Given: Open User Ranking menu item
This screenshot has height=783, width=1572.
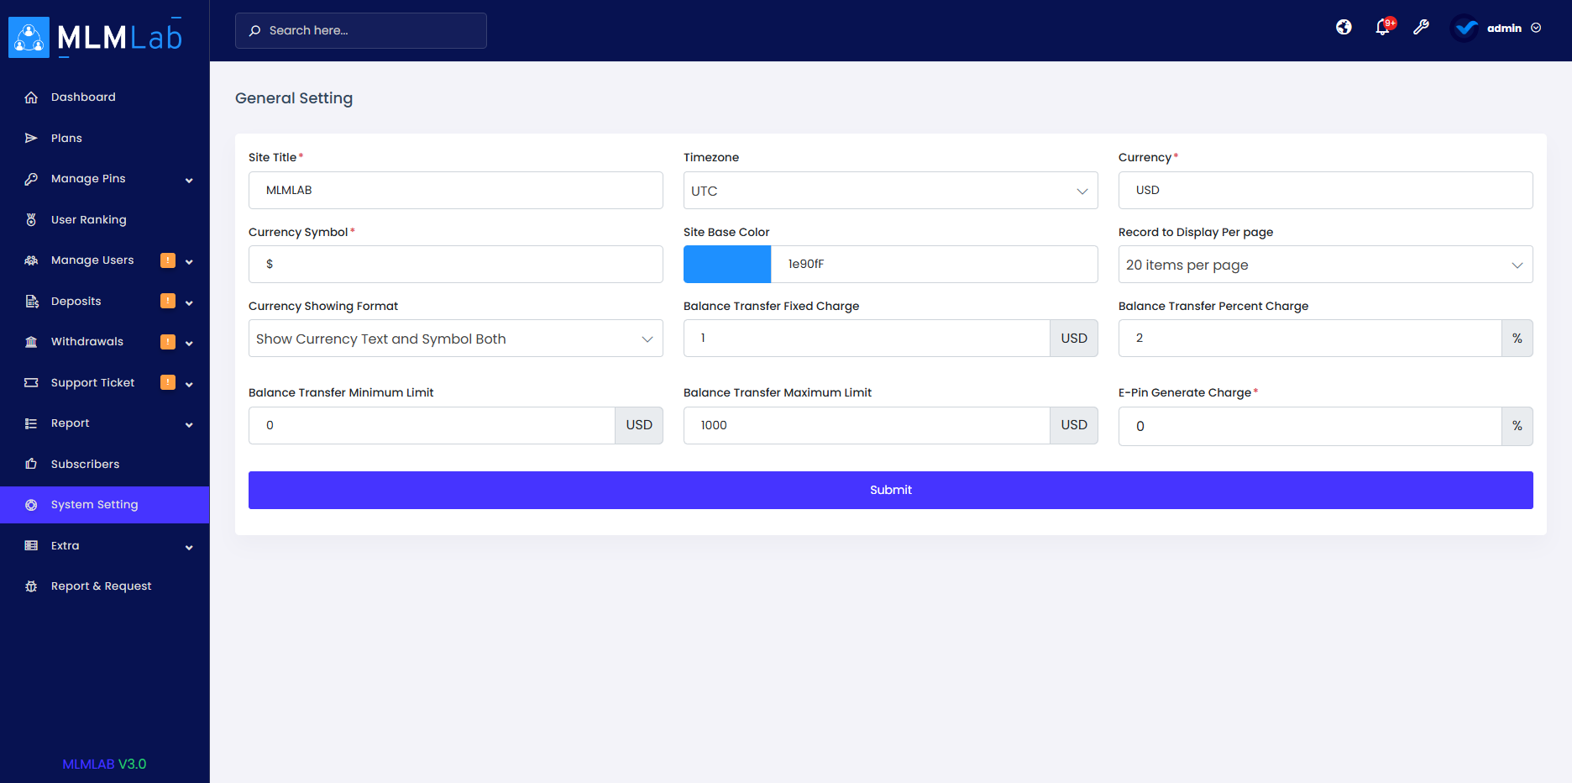Looking at the screenshot, I should 105,219.
